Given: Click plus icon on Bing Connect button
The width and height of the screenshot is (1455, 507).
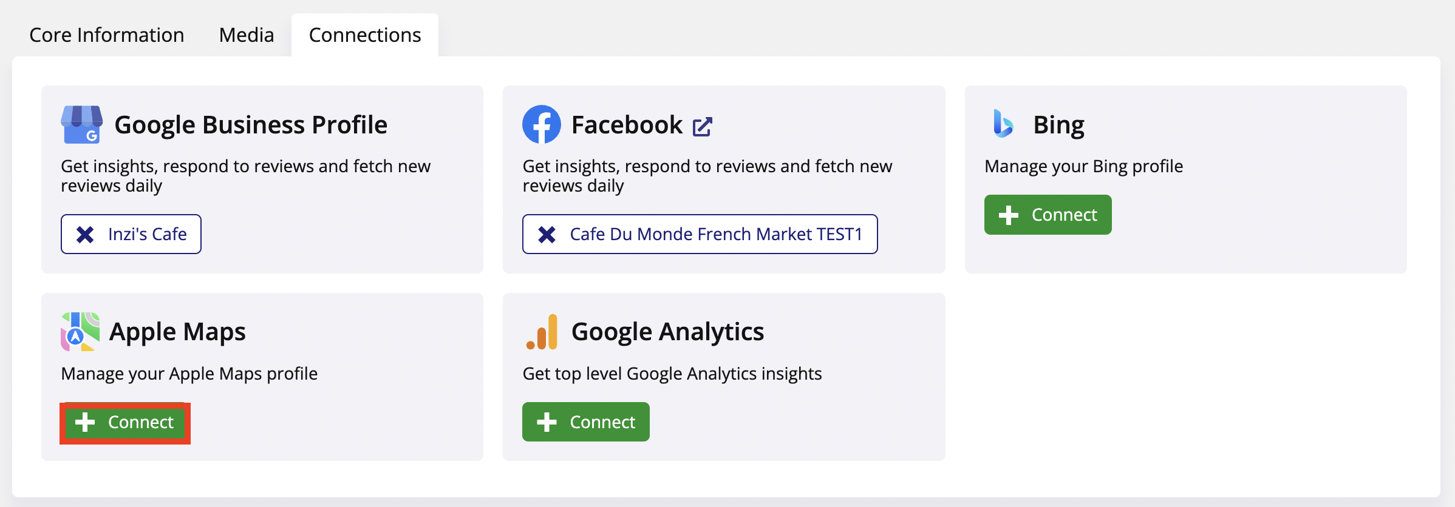Looking at the screenshot, I should (1009, 215).
